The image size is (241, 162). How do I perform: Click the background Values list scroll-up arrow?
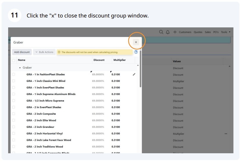point(229,66)
